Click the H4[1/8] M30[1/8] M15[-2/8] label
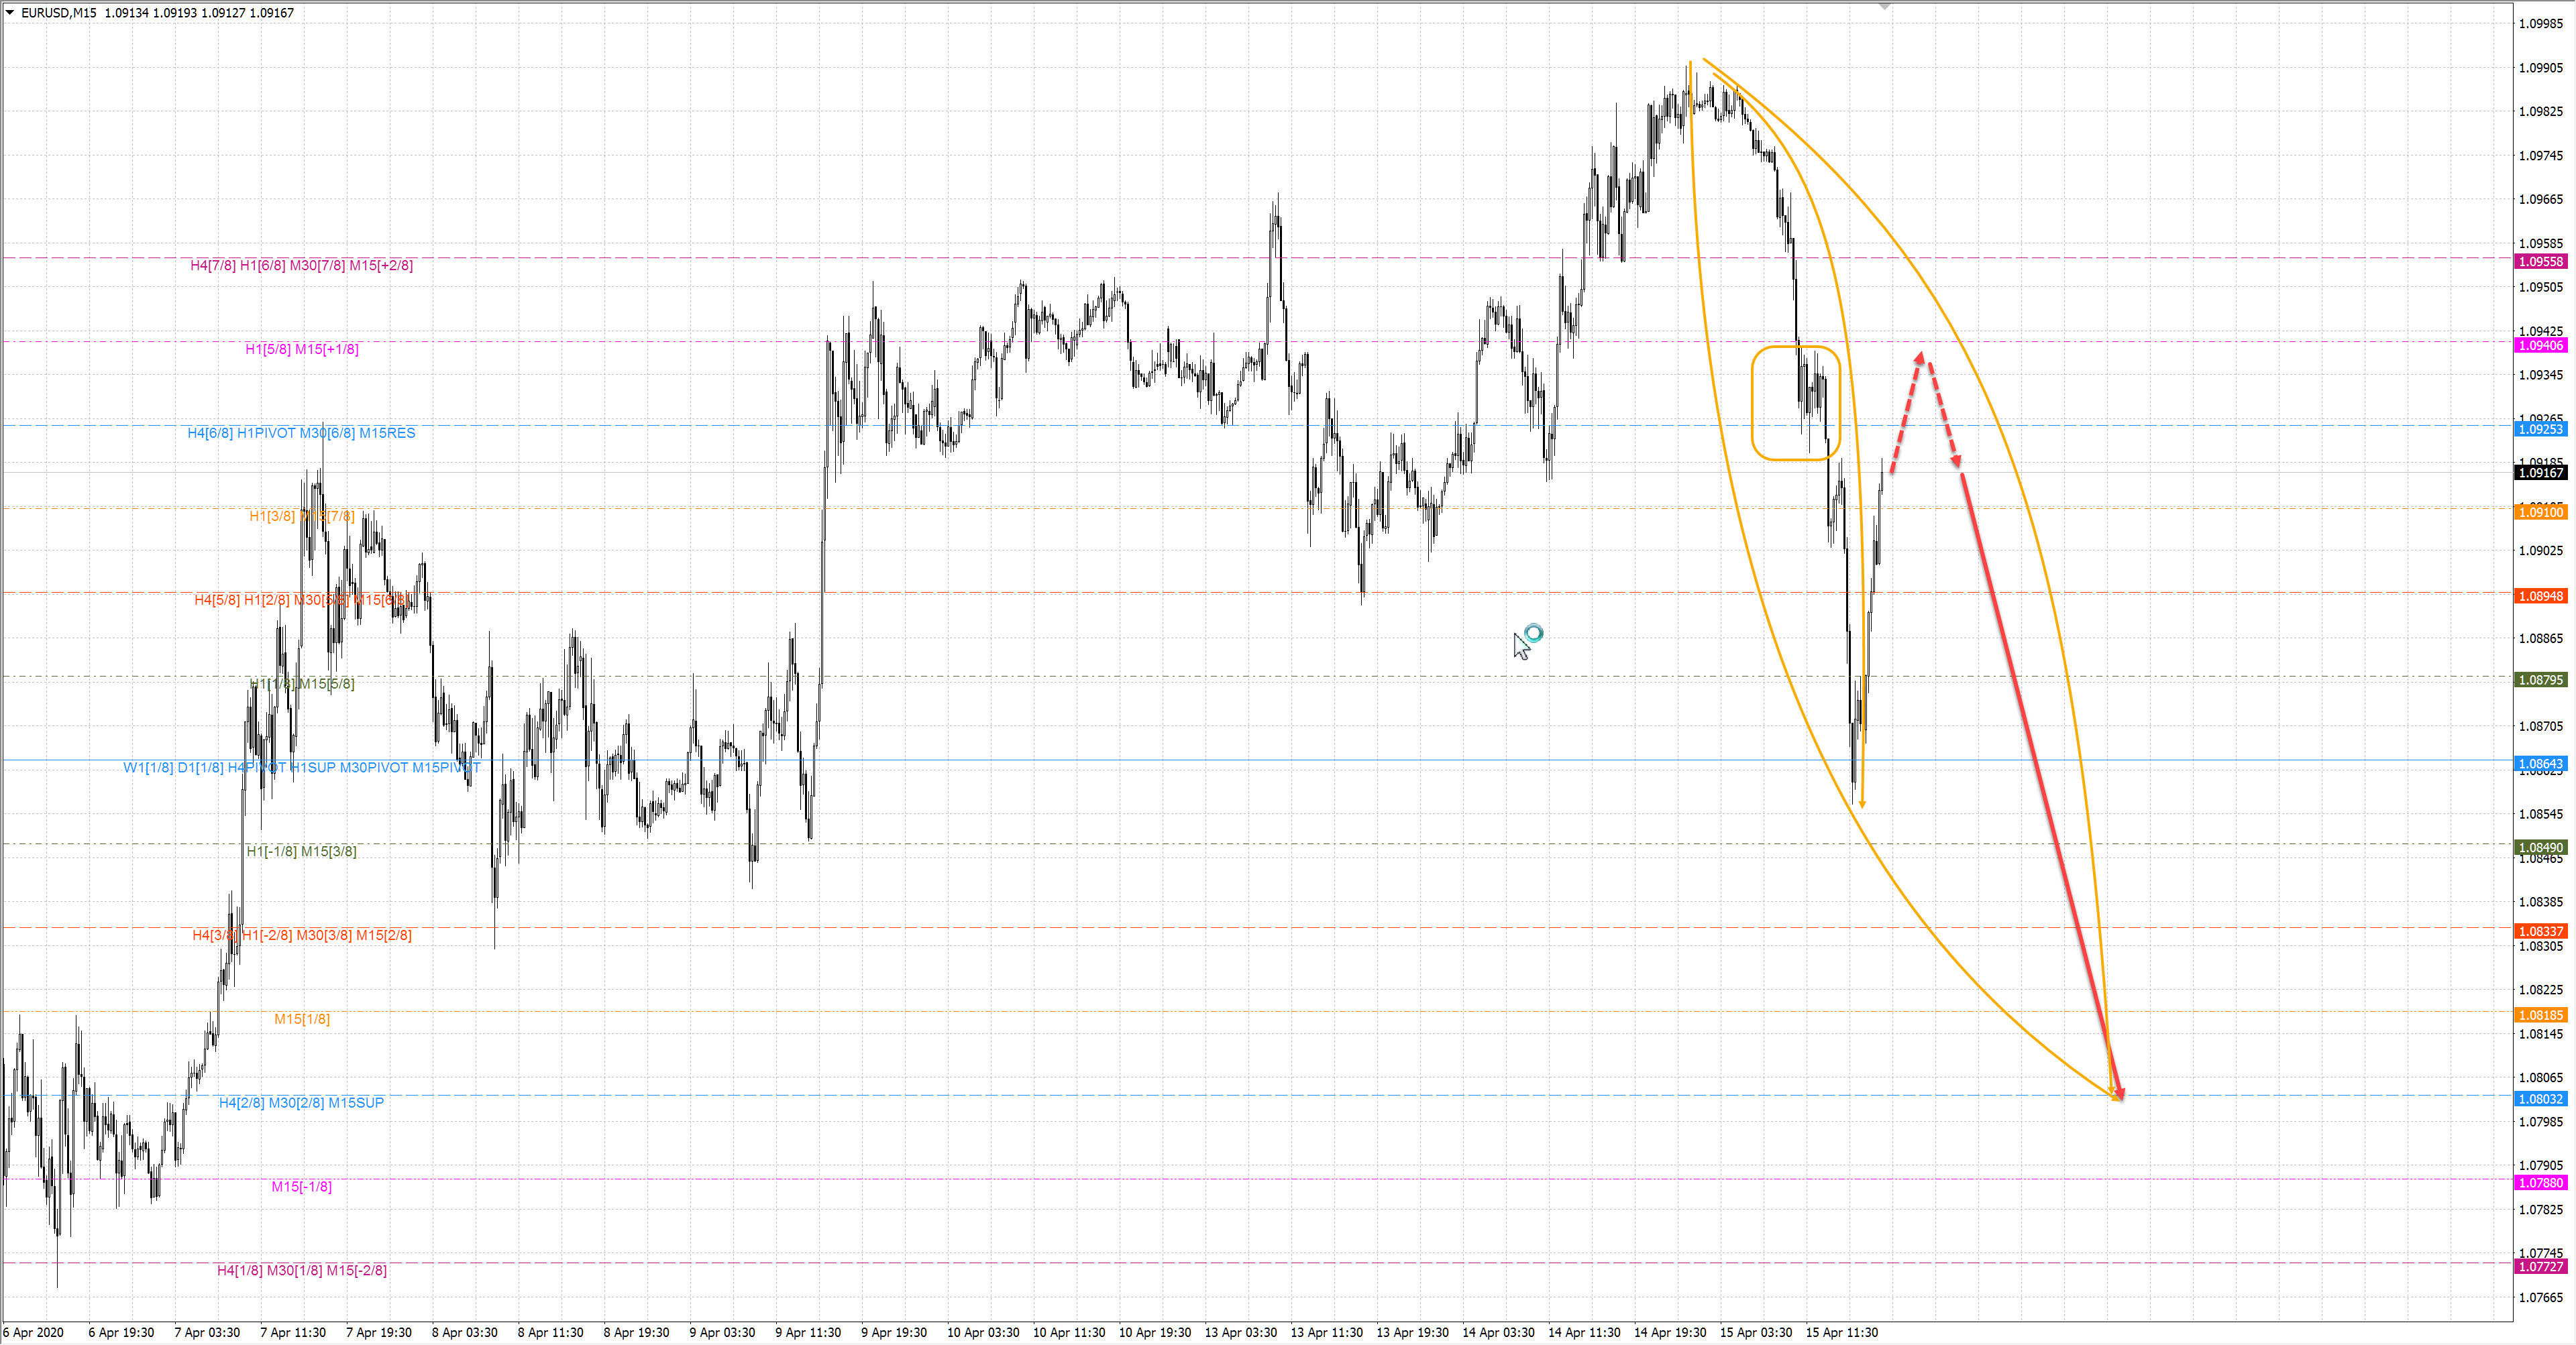The image size is (2576, 1345). 301,1270
